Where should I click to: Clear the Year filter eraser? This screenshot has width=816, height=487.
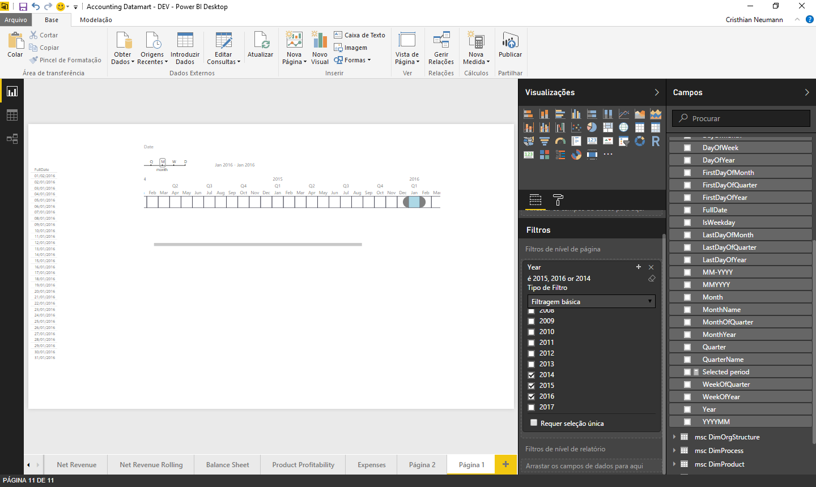652,278
